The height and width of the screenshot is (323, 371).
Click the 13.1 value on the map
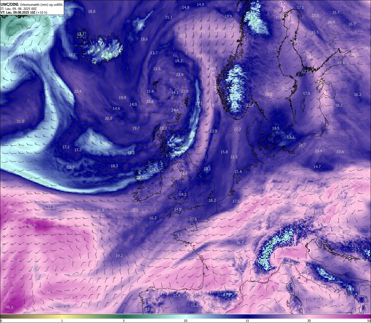point(207,169)
